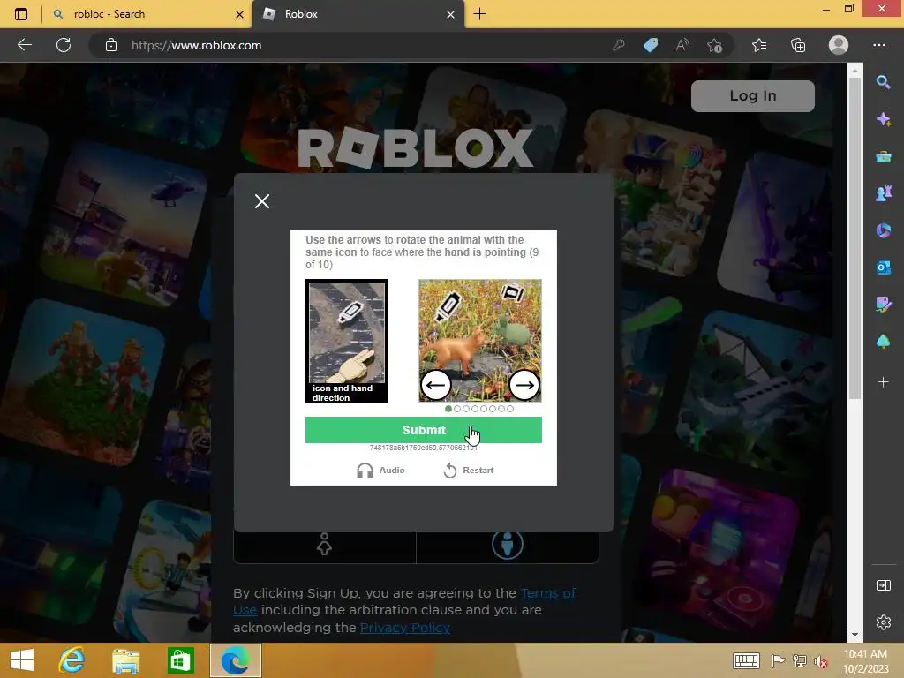Close the robloc - Search tab
The image size is (904, 678).
239,14
